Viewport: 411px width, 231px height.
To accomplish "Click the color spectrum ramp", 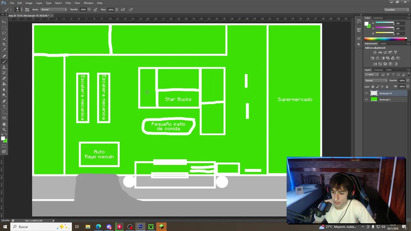I will 385,39.
